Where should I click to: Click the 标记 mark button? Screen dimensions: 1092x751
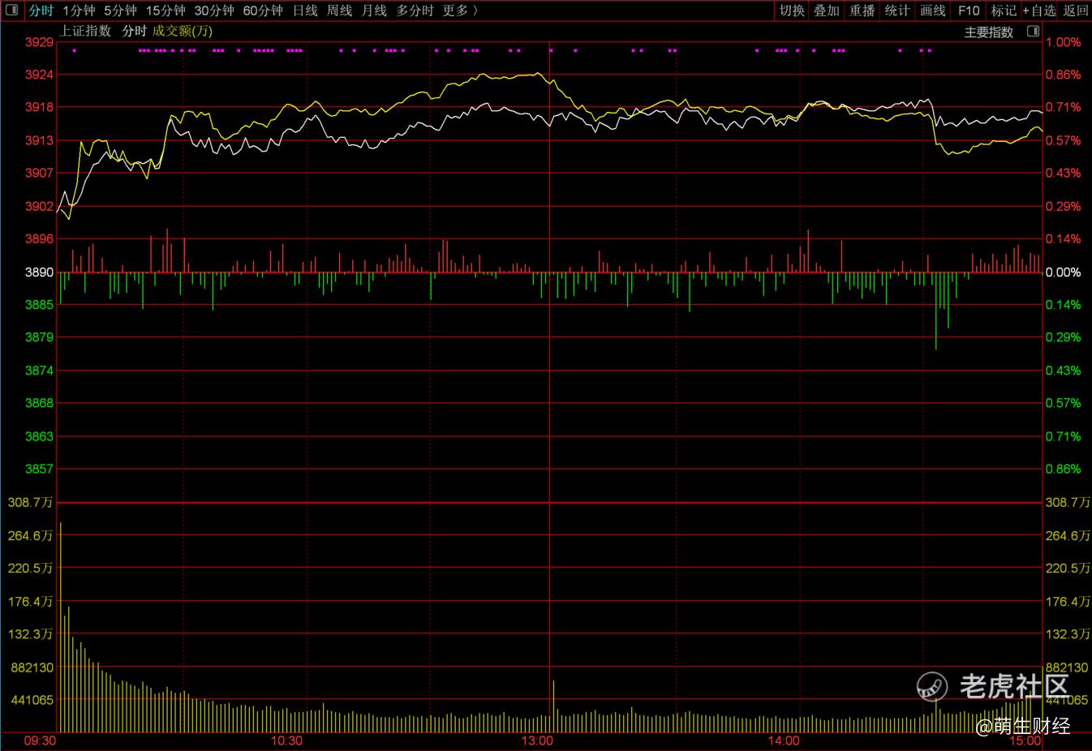coord(1004,11)
